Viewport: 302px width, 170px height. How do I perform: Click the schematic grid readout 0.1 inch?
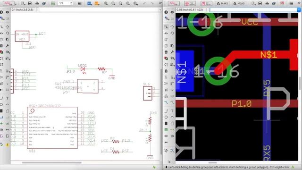pyautogui.click(x=23, y=9)
